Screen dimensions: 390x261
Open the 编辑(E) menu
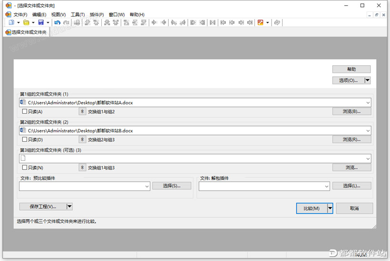click(39, 15)
